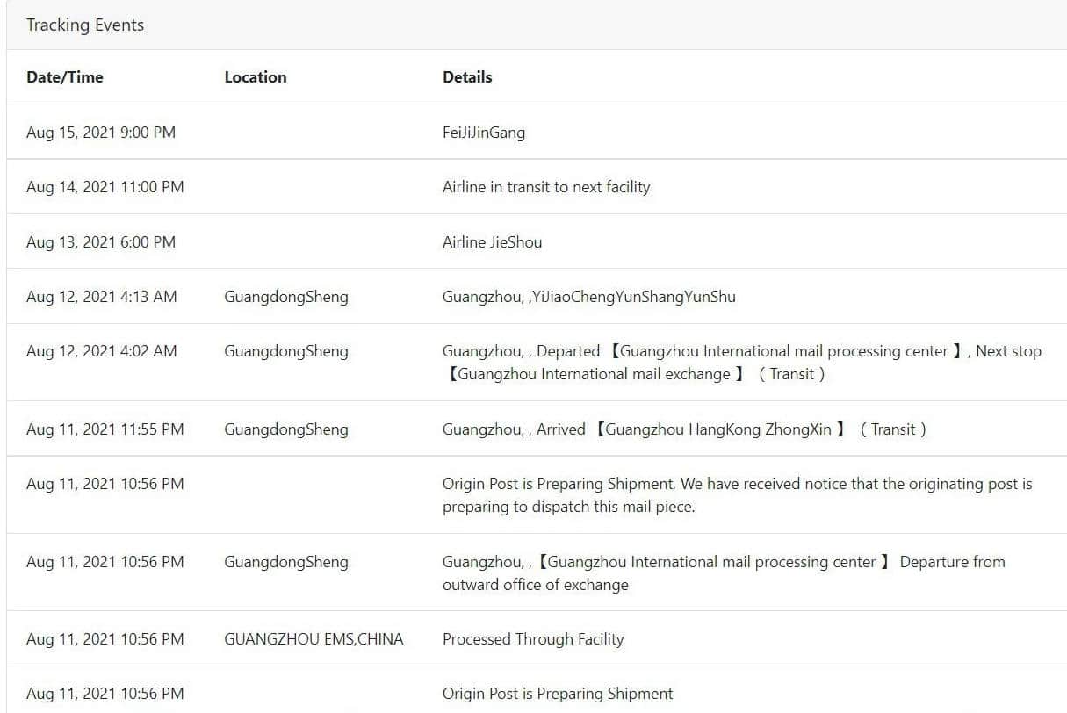Viewport: 1067px width, 713px height.
Task: Click the Aug 15, 2021 9:00 PM timestamp
Action: click(101, 133)
